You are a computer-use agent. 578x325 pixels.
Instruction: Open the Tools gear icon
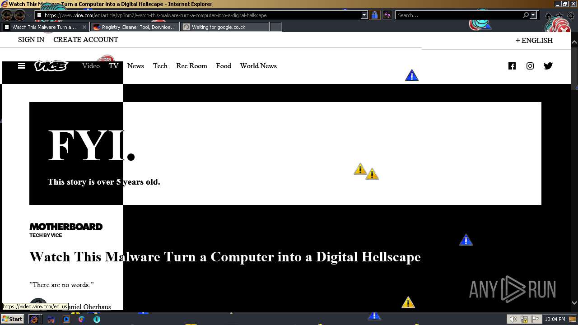[x=571, y=15]
